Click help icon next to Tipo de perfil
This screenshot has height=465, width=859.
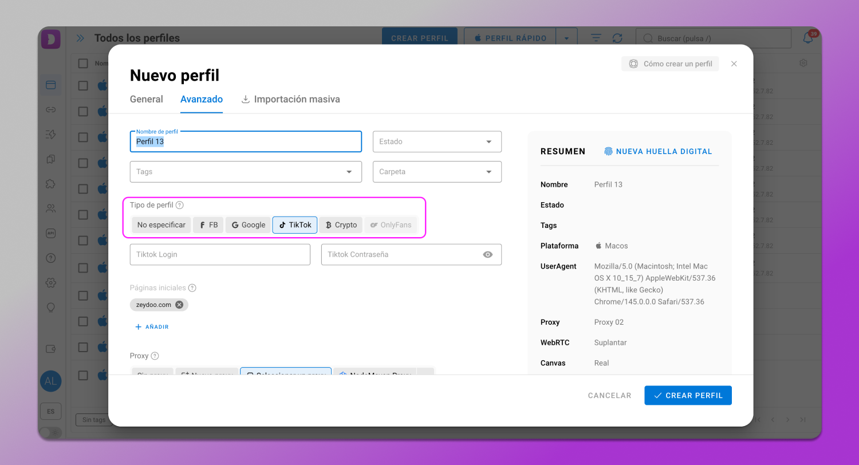180,205
